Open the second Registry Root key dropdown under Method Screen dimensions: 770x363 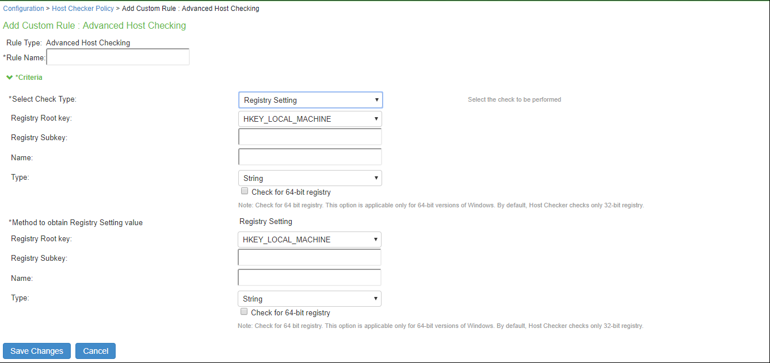click(310, 240)
